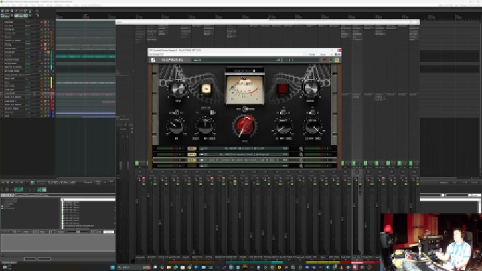The width and height of the screenshot is (482, 271).
Task: Click the second black lower knob, left of the red knob
Action: pos(206,126)
